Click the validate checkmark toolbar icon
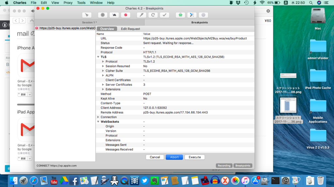This screenshot has width=334, height=187. pyautogui.click(x=164, y=15)
